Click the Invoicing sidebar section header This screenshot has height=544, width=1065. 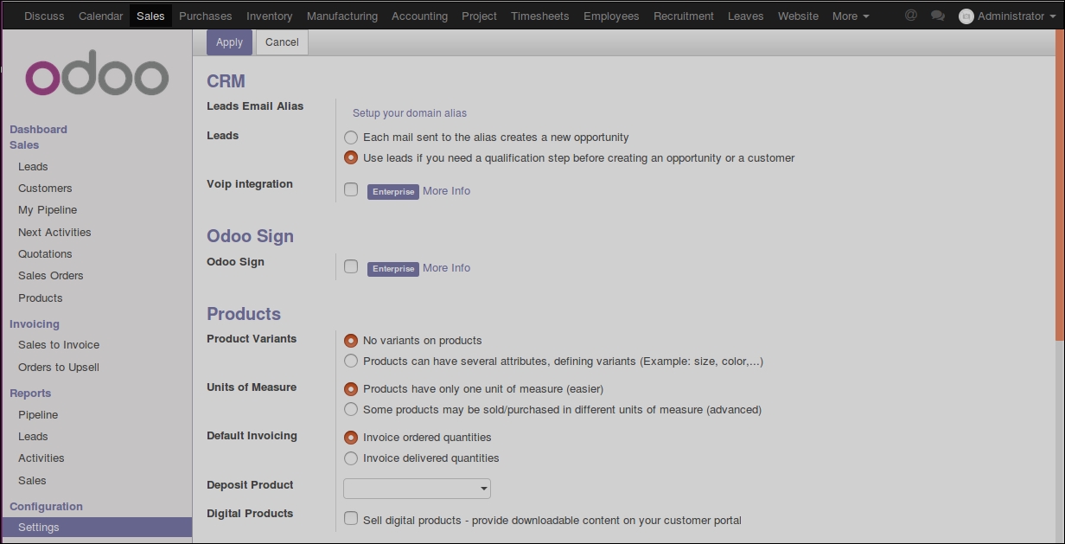pyautogui.click(x=35, y=324)
